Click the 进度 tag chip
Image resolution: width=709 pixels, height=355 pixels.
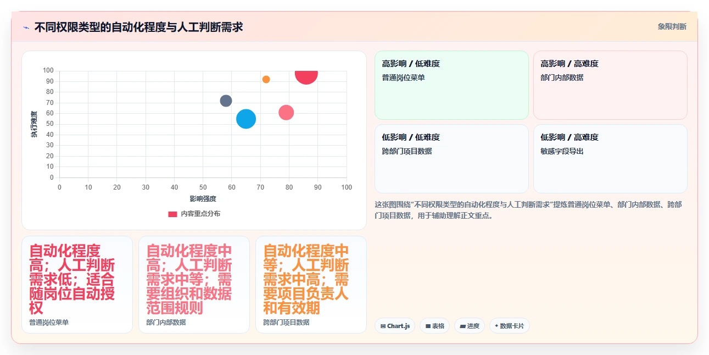470,326
